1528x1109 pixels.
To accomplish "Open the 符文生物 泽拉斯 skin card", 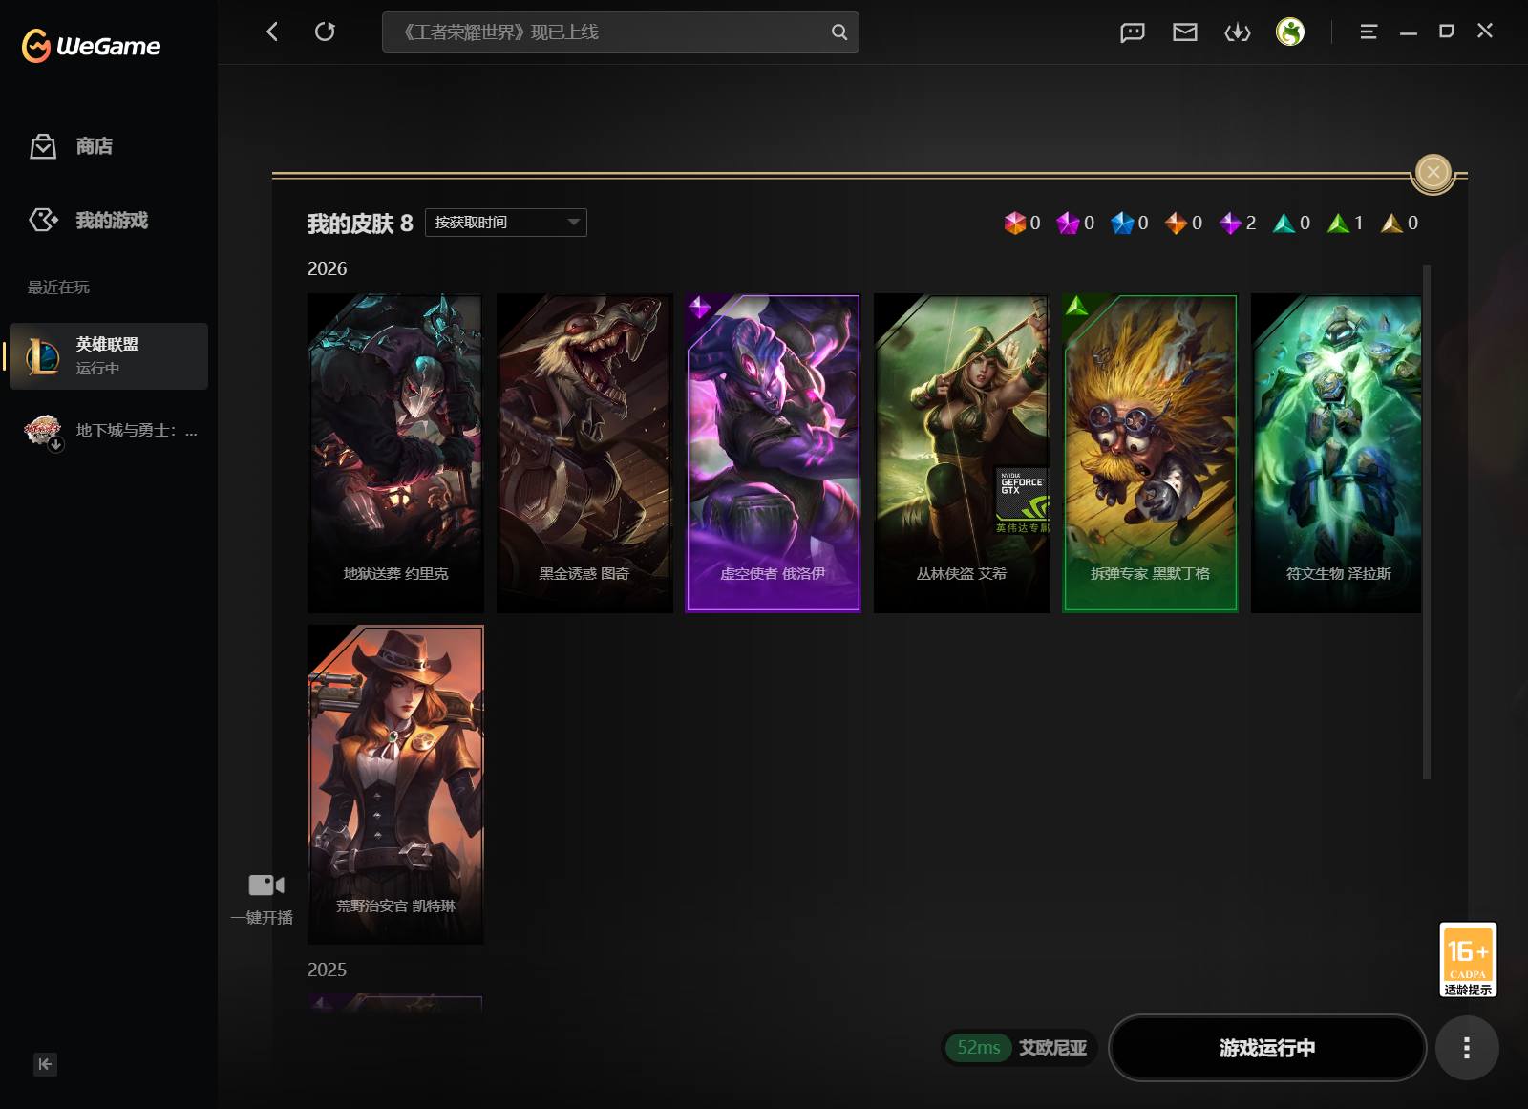I will point(1336,453).
